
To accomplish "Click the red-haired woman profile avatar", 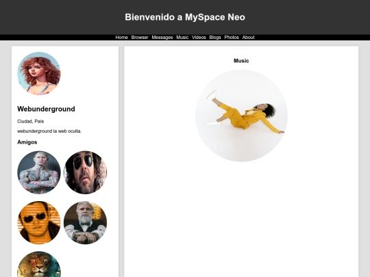I will [x=39, y=73].
